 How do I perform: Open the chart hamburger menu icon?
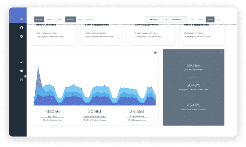155,52
